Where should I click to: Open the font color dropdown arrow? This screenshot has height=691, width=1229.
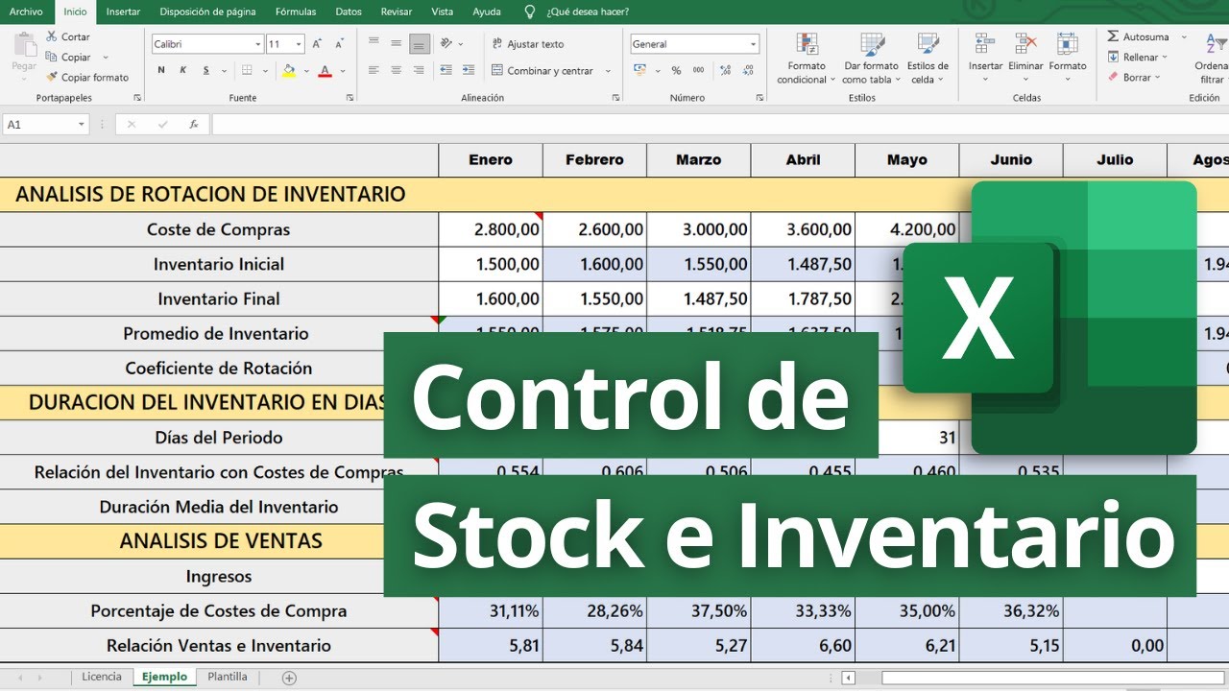pyautogui.click(x=343, y=70)
